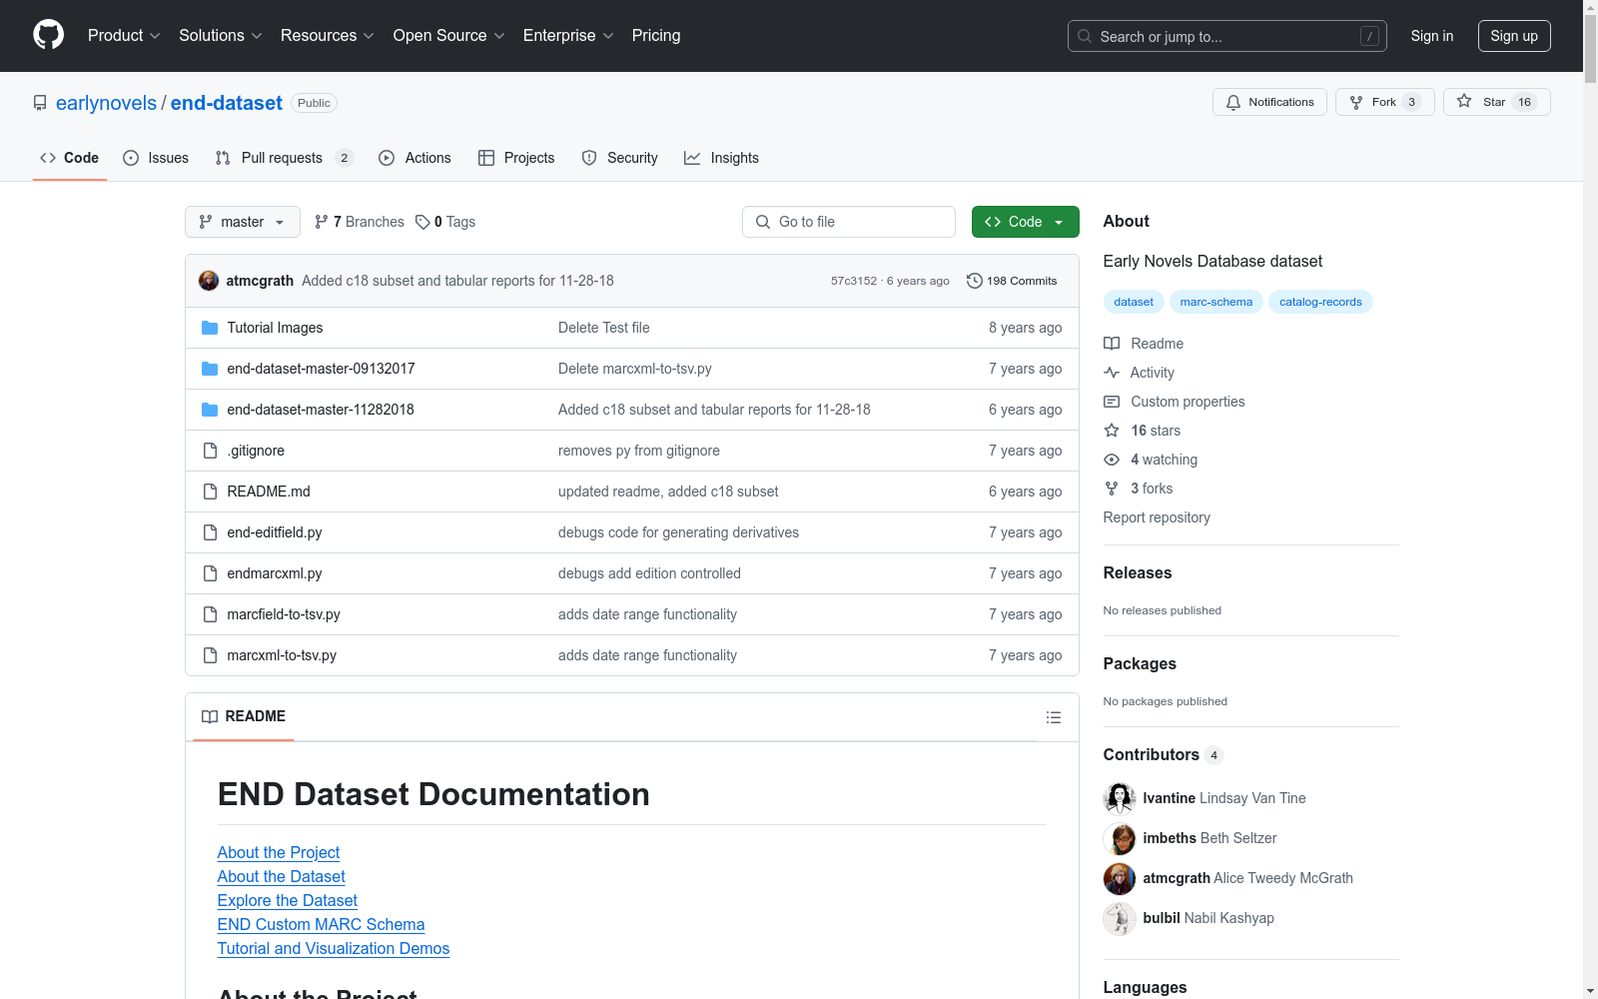
Task: Open the green Code dropdown button
Action: [1025, 222]
